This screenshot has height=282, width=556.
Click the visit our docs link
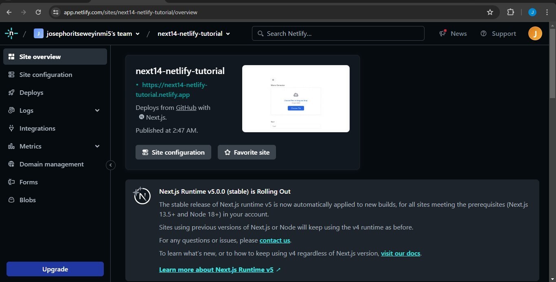click(401, 253)
